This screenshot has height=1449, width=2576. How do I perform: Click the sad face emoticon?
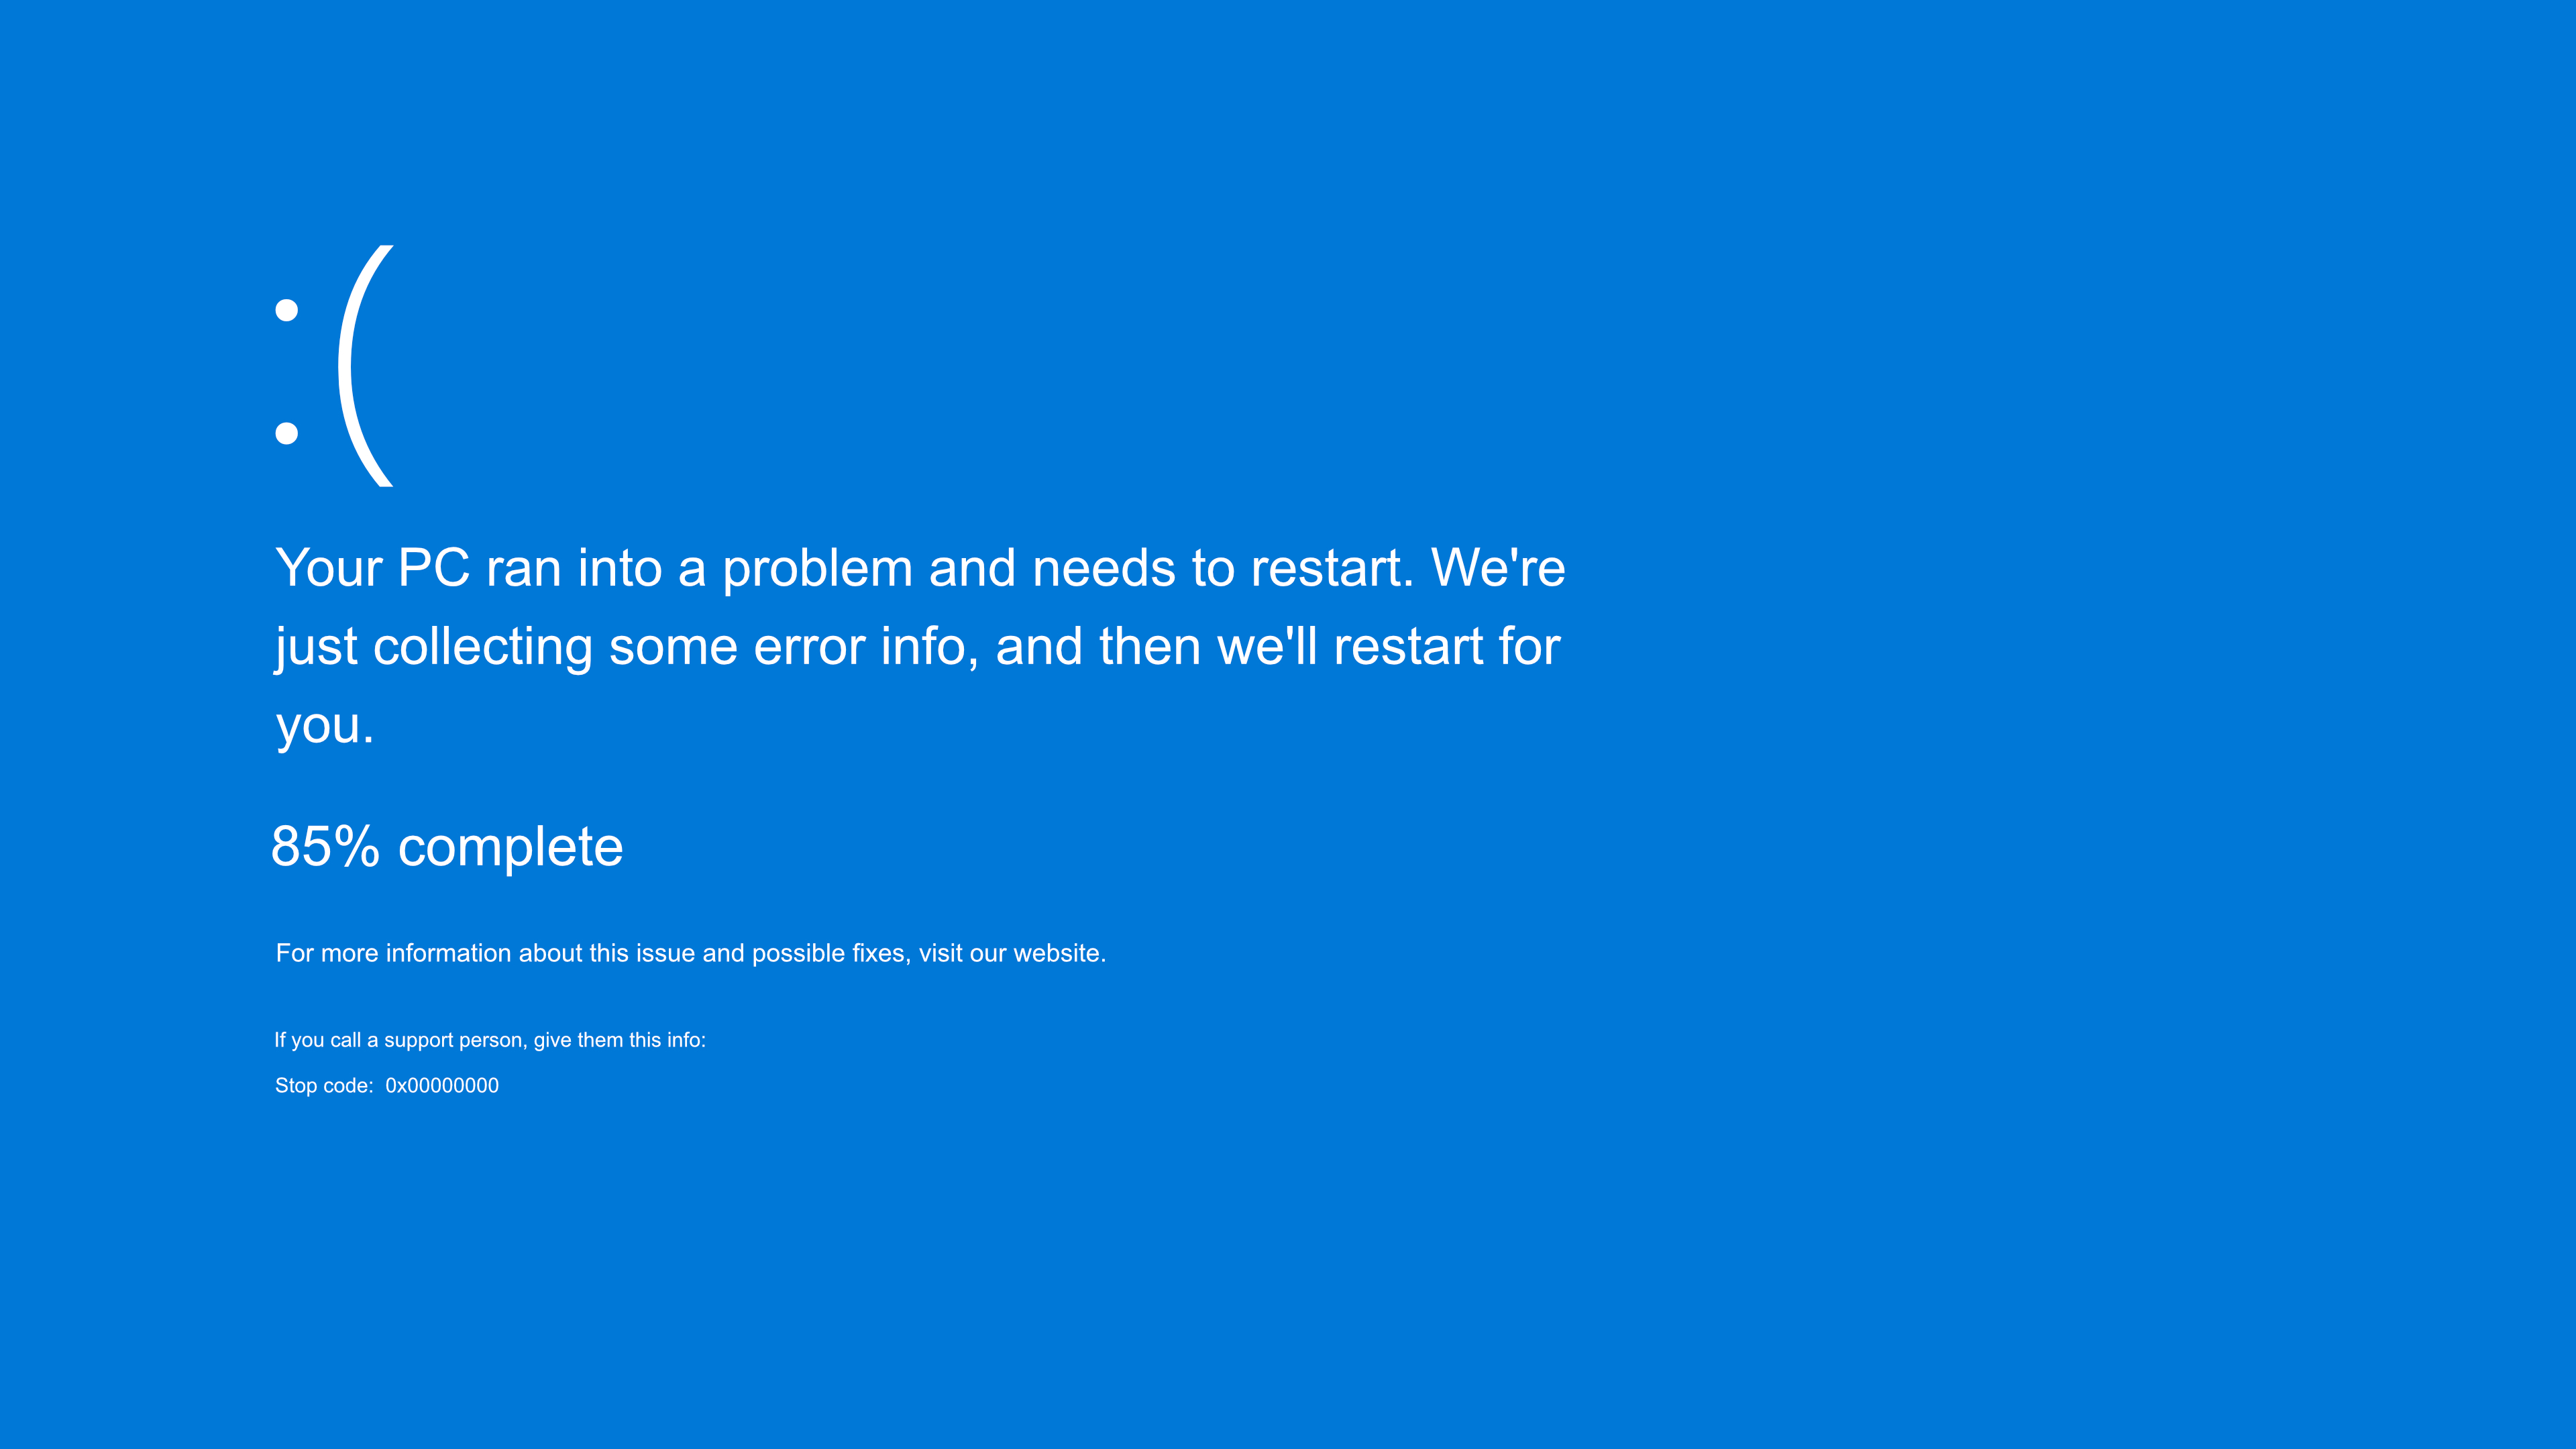click(334, 366)
